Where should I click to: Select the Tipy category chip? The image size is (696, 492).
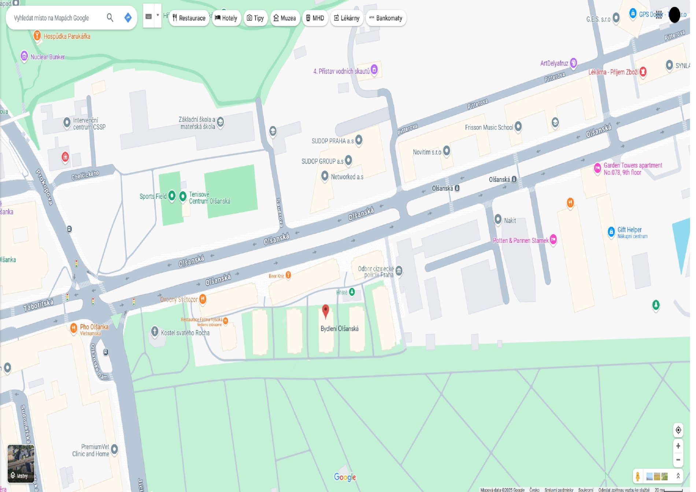pyautogui.click(x=256, y=18)
